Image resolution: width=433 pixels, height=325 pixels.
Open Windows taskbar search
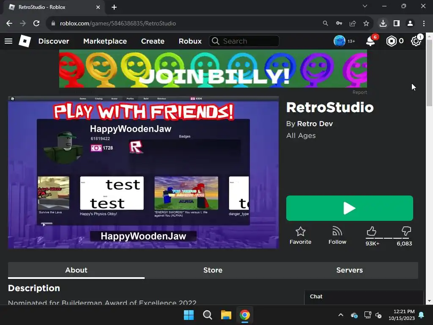[x=207, y=315]
